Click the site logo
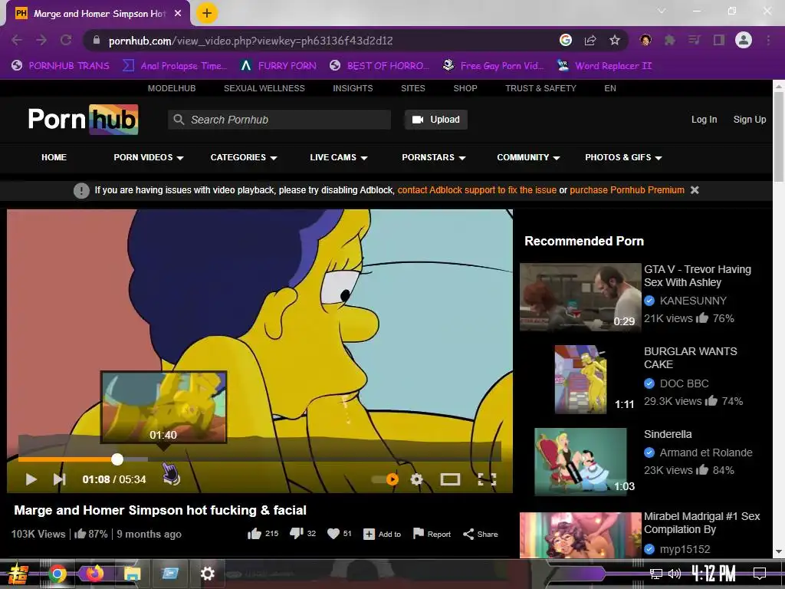 coord(83,119)
